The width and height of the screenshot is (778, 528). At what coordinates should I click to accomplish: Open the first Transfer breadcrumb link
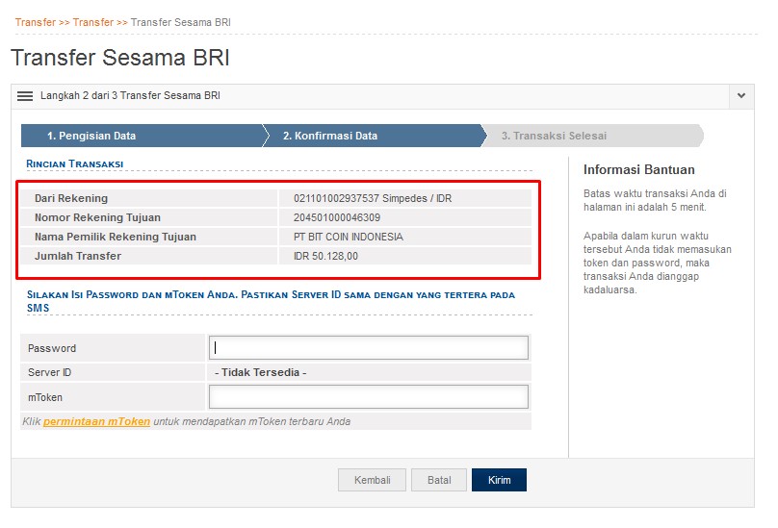36,22
